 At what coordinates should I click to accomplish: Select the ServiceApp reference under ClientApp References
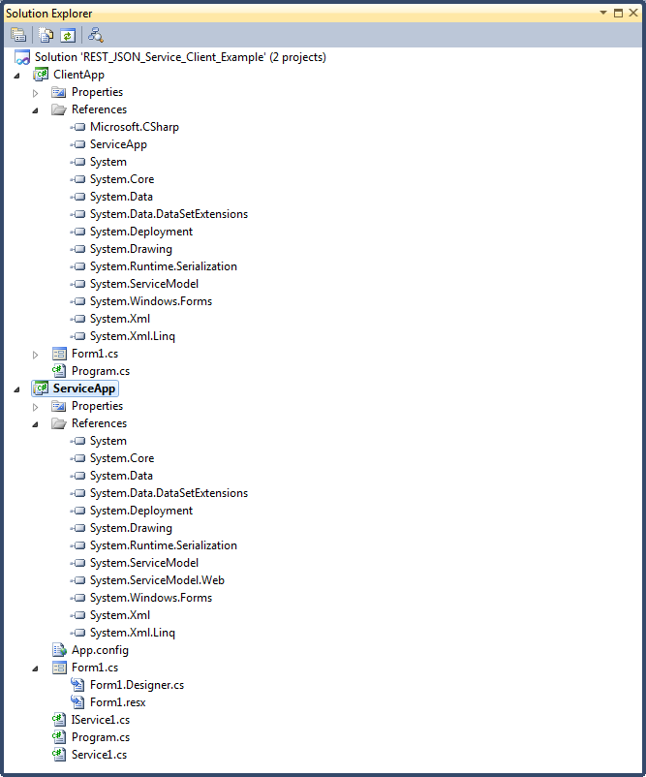[x=118, y=144]
